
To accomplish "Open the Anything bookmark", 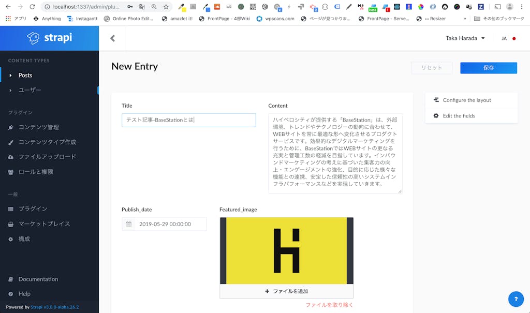I will tap(47, 19).
